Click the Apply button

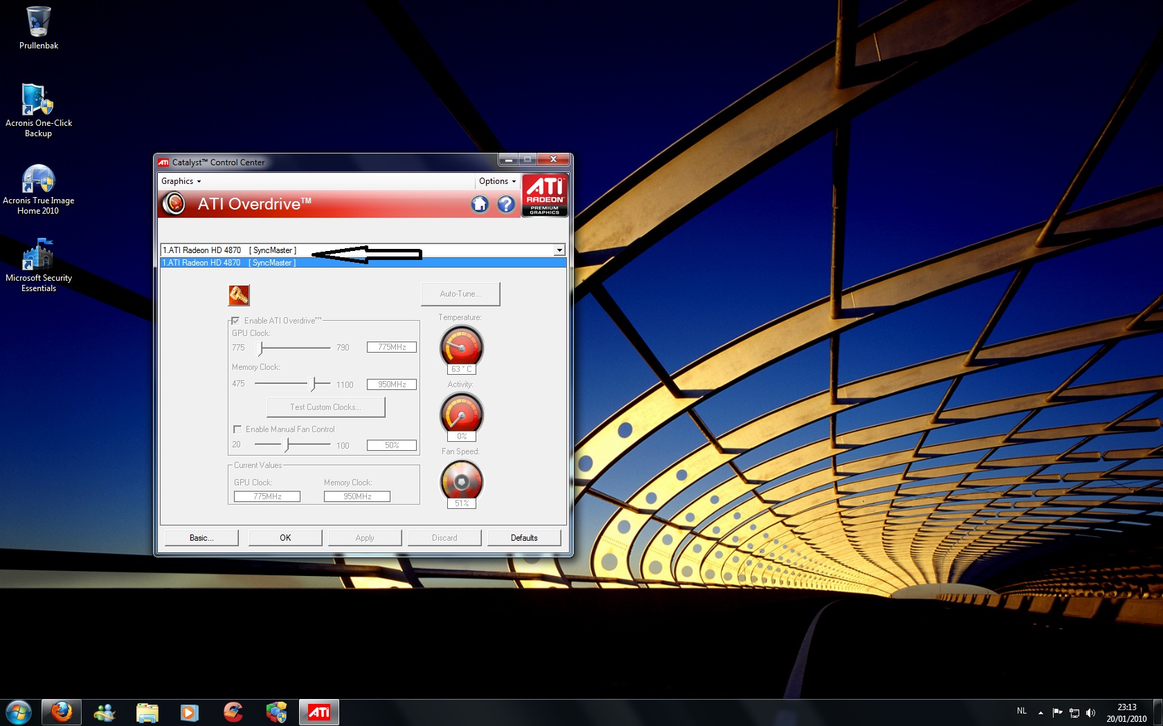coord(365,537)
